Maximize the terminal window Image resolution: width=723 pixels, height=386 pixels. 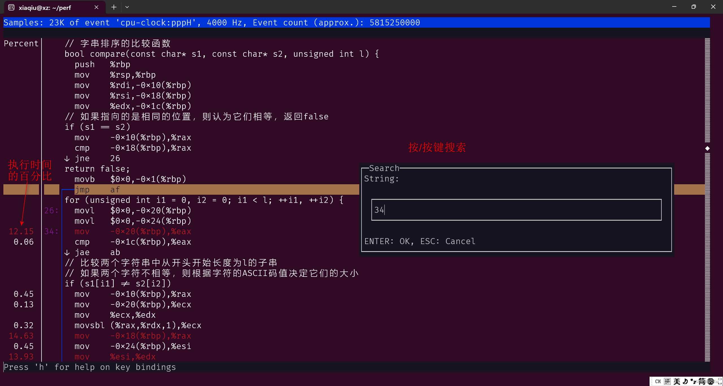click(x=694, y=7)
